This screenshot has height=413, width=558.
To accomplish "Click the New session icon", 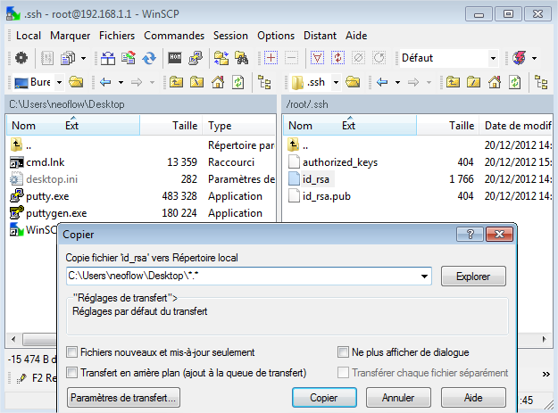I will [520, 58].
